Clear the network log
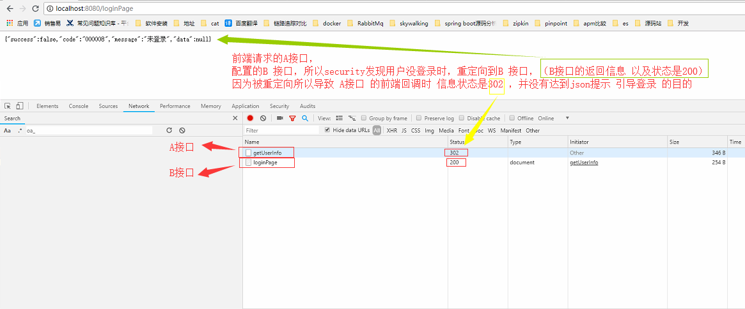The image size is (745, 309). point(263,118)
